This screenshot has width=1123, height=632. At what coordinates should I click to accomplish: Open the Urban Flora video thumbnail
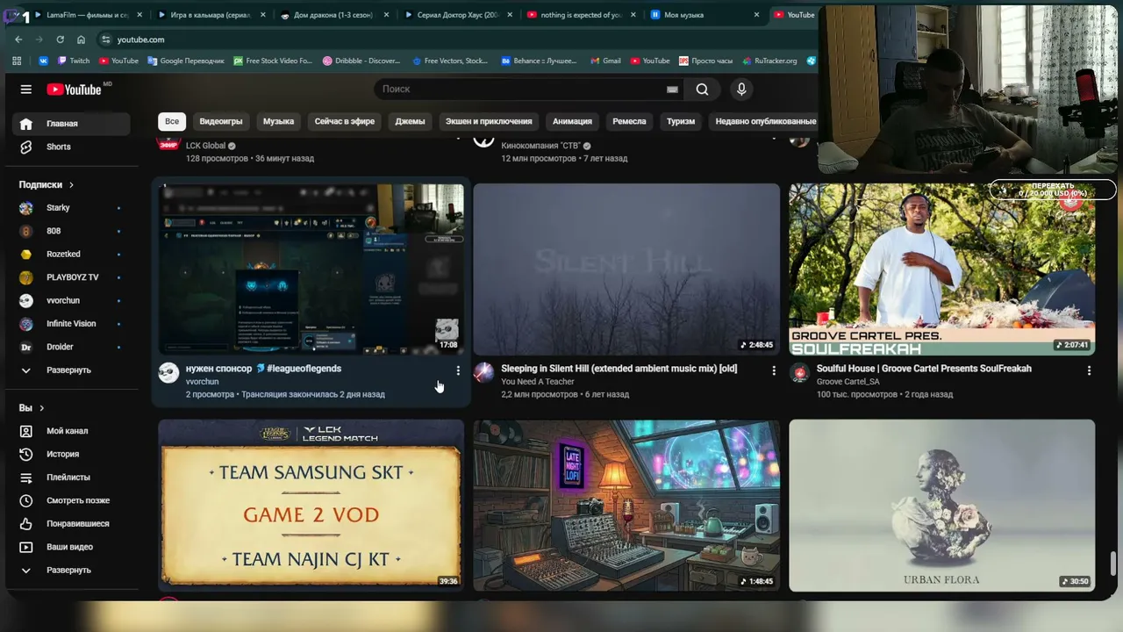tap(941, 505)
